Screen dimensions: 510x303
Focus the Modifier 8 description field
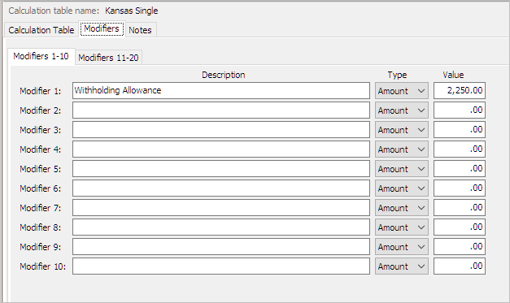221,227
